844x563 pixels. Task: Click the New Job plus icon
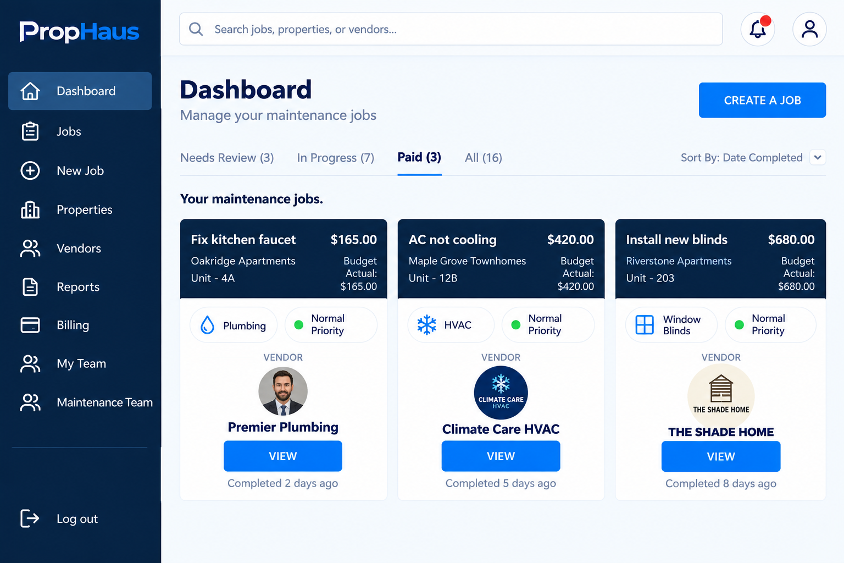click(30, 170)
